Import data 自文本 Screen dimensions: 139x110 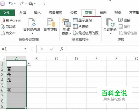(8, 33)
